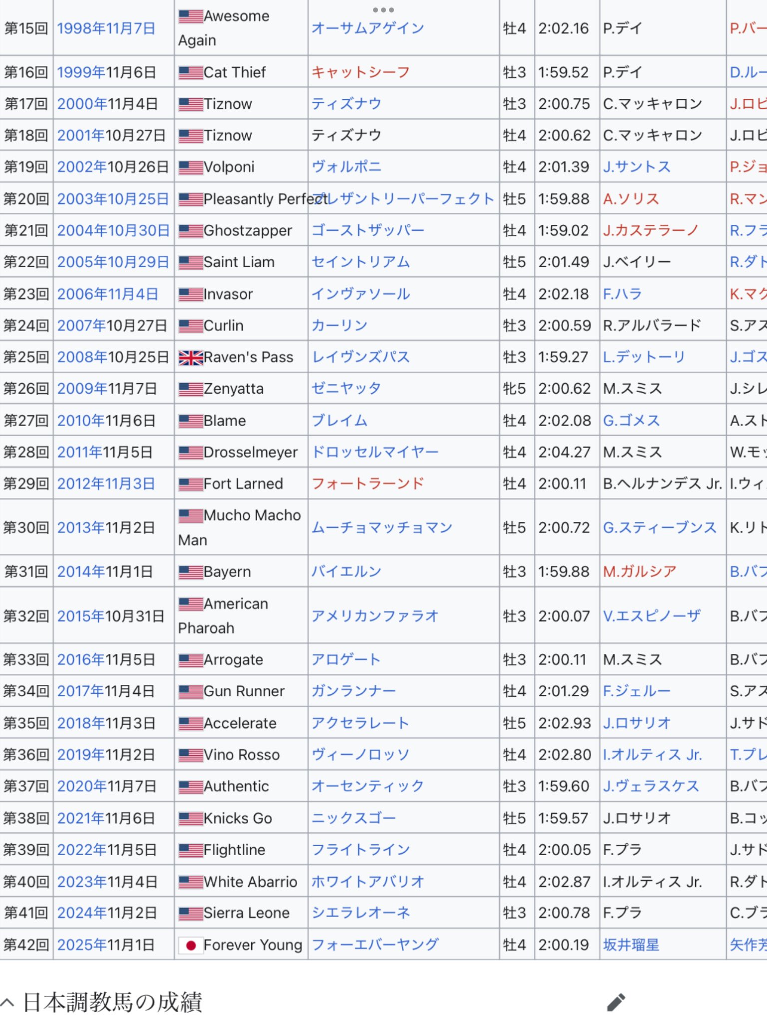Select the US flag beside American Pharoah
The image size is (767, 1023).
191,604
